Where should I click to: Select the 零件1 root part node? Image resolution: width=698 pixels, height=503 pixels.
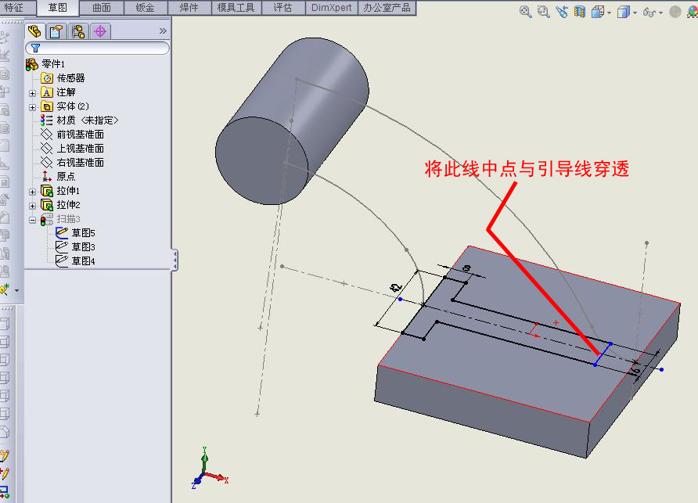click(45, 64)
